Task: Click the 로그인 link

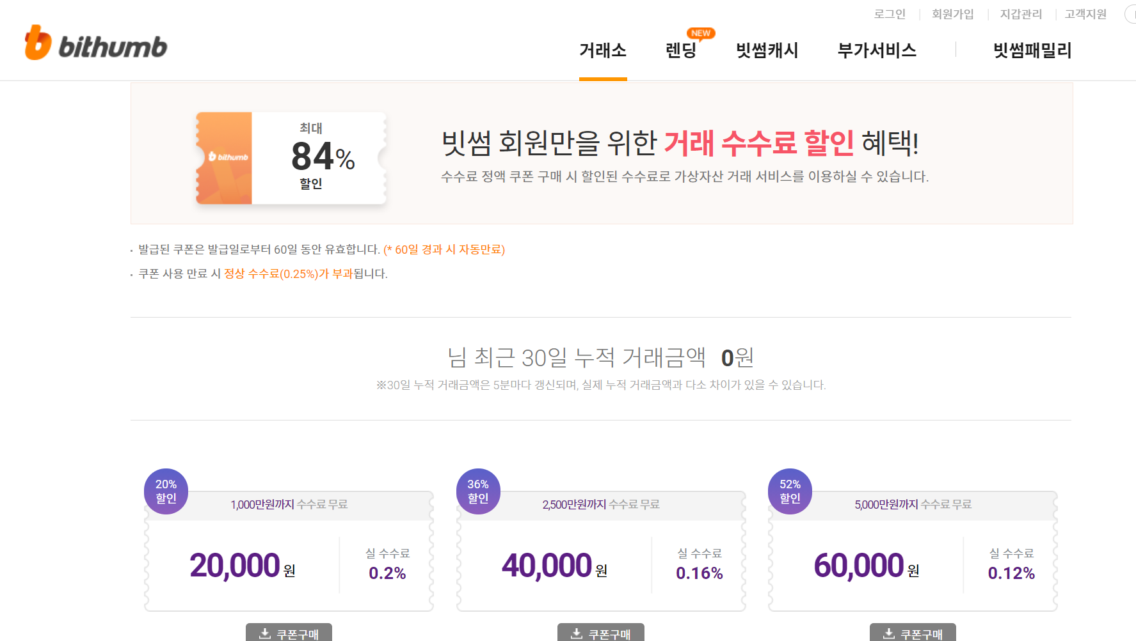Action: 890,14
